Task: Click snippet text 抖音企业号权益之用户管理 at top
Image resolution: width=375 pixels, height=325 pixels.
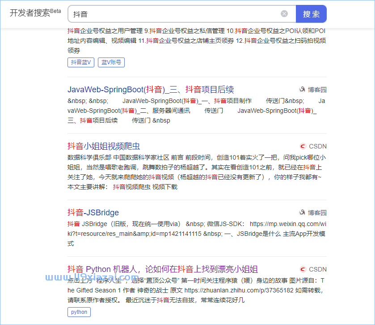Action: pyautogui.click(x=105, y=31)
